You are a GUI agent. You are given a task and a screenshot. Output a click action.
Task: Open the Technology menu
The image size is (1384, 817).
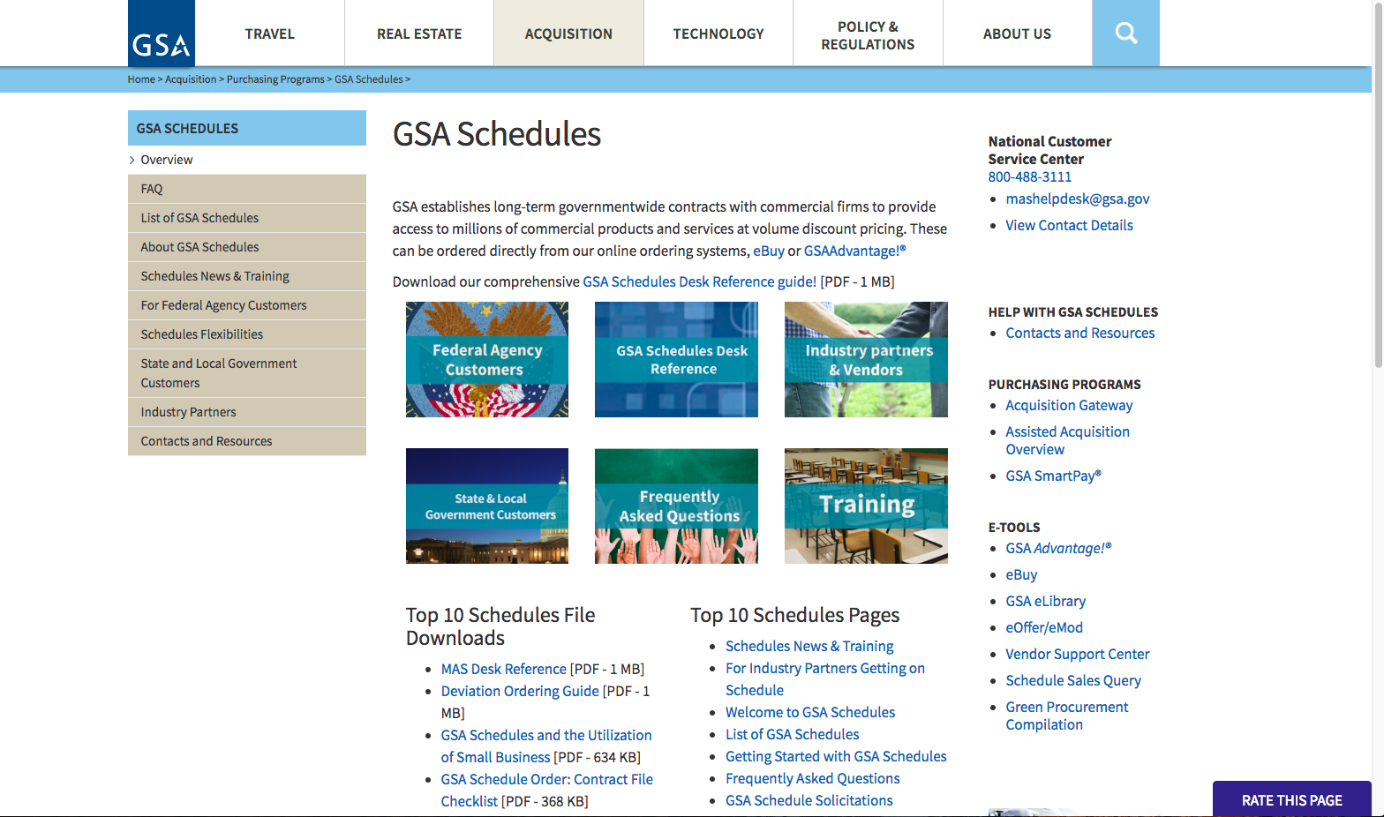[718, 34]
